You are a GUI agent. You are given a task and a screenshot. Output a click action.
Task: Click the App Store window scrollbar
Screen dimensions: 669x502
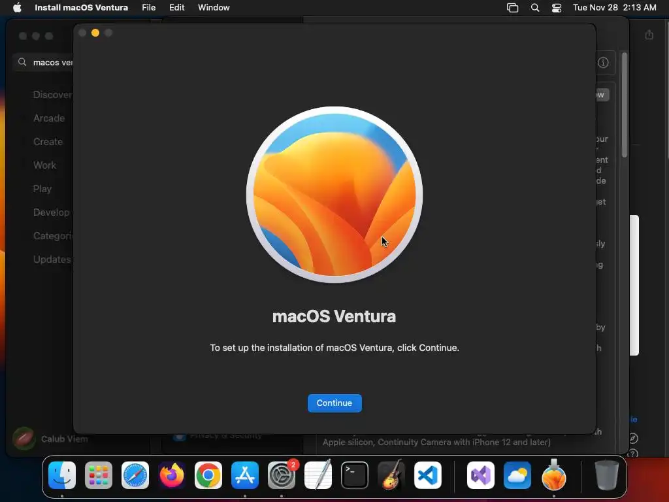(x=624, y=105)
